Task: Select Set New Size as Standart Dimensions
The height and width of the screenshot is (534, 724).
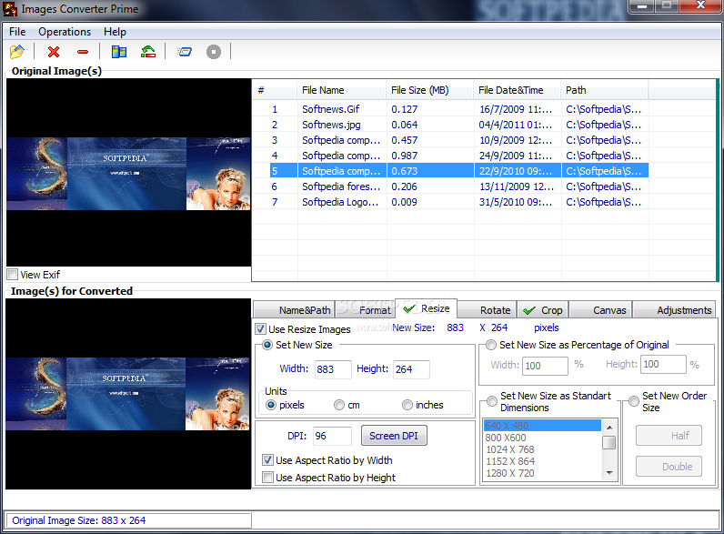Action: pos(492,400)
